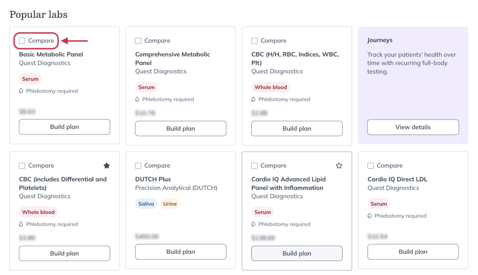Click the star on Cardio IQ Advanced Lipid Panel

point(339,165)
